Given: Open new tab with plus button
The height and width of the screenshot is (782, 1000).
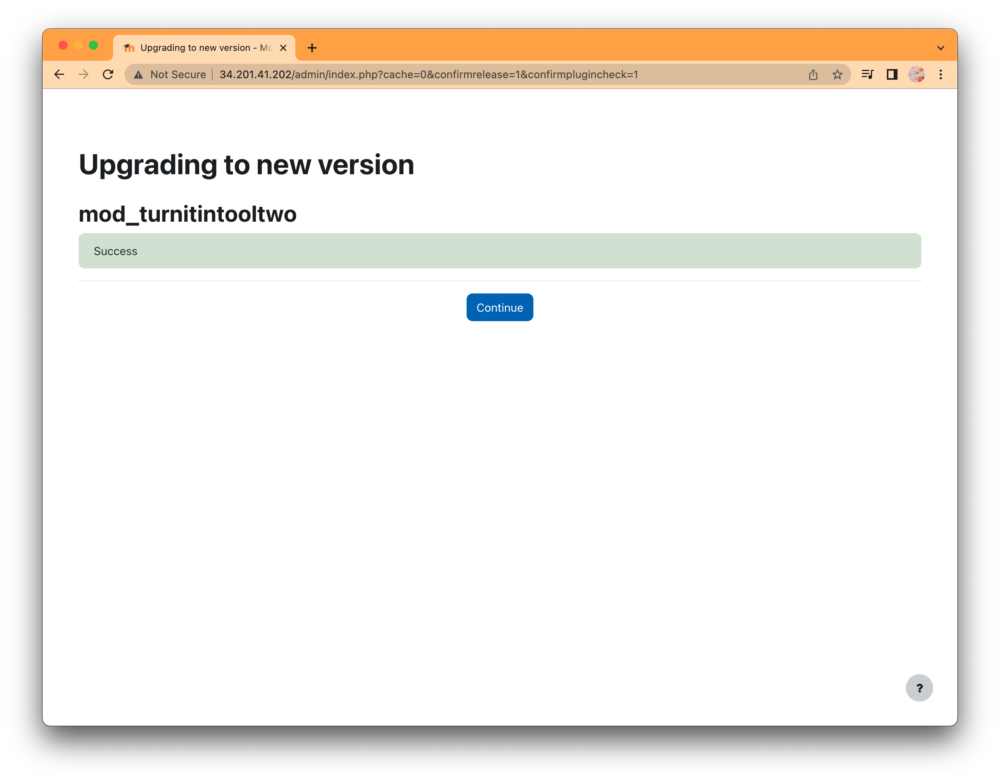Looking at the screenshot, I should [x=311, y=47].
